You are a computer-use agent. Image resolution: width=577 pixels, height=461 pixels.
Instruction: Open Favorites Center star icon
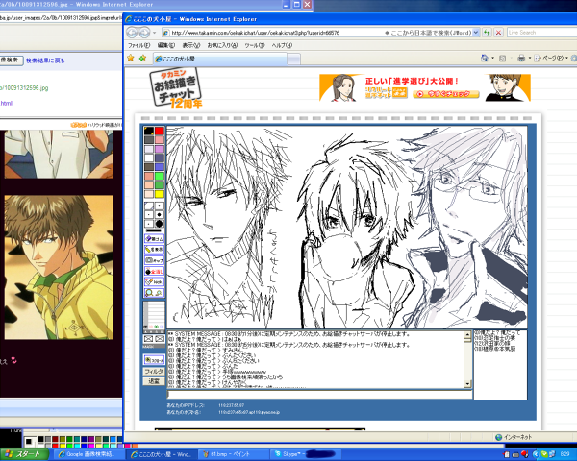click(131, 58)
